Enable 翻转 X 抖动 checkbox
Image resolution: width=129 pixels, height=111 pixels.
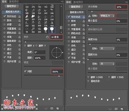(88, 77)
